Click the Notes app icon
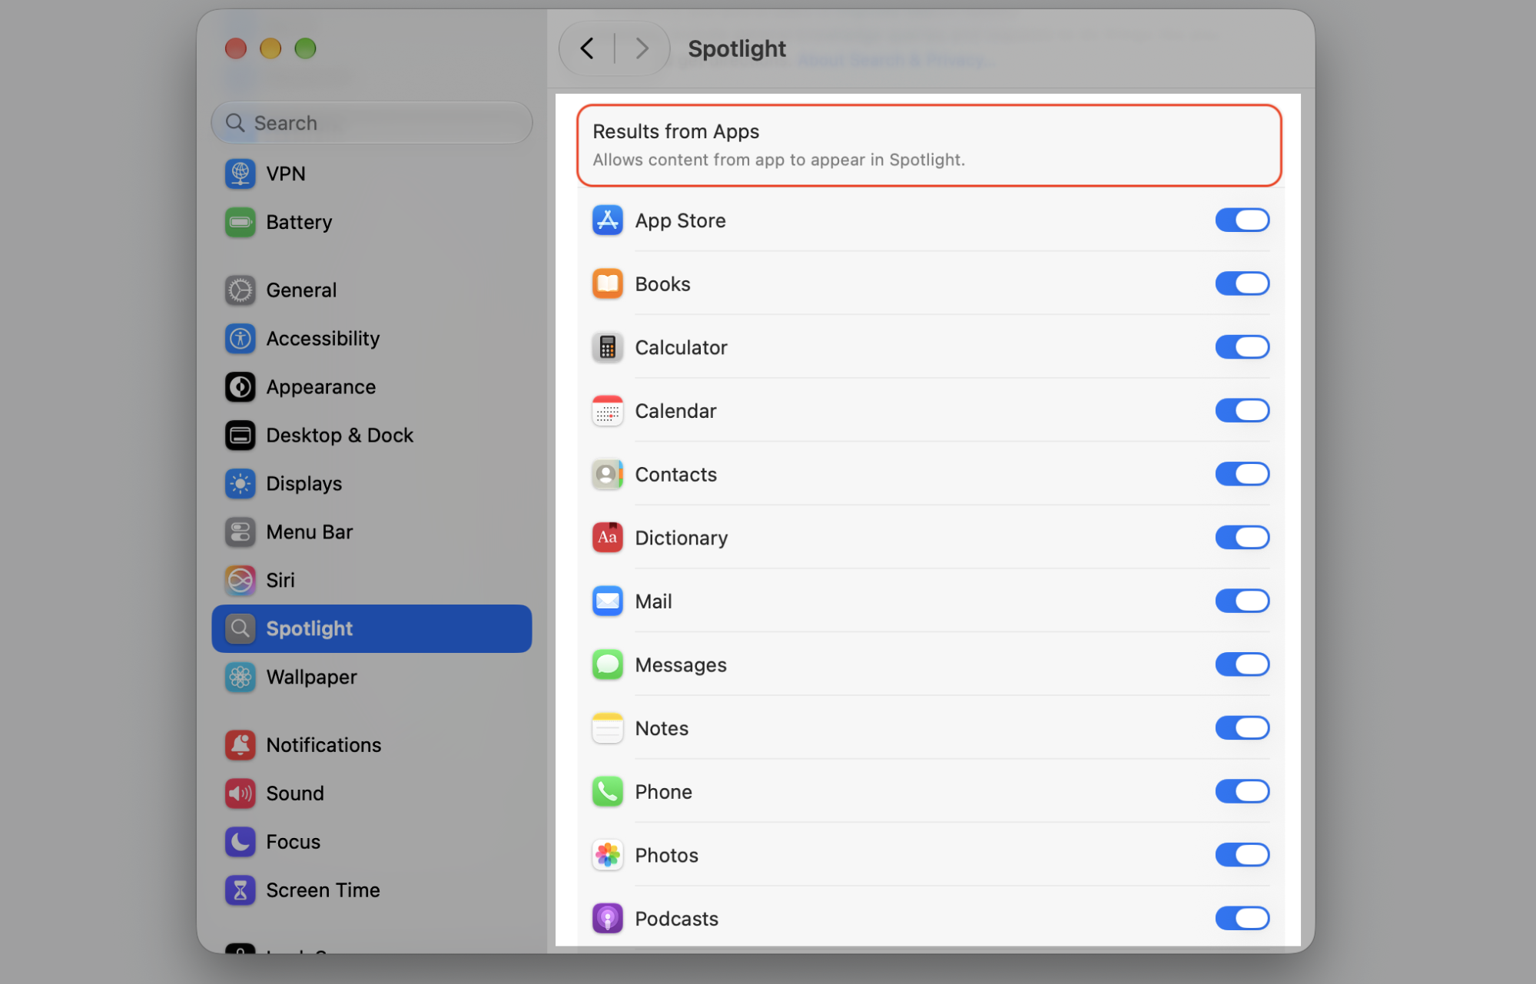Viewport: 1536px width, 984px height. tap(607, 728)
